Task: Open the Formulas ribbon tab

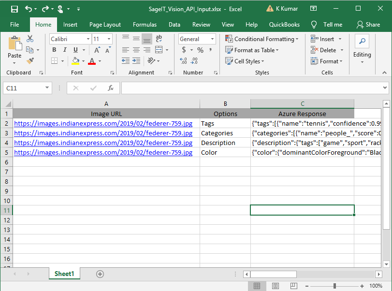Action: coord(145,25)
